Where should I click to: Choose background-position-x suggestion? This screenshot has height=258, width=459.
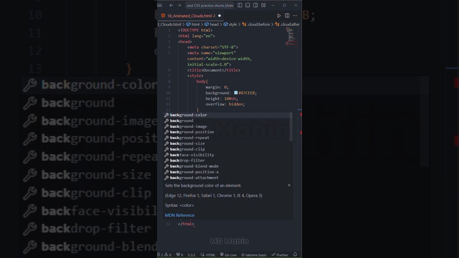(228, 172)
